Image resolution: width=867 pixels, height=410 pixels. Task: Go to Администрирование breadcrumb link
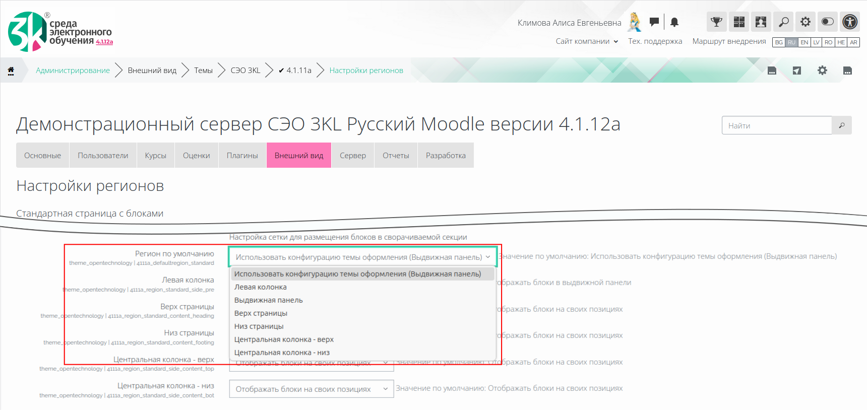73,71
